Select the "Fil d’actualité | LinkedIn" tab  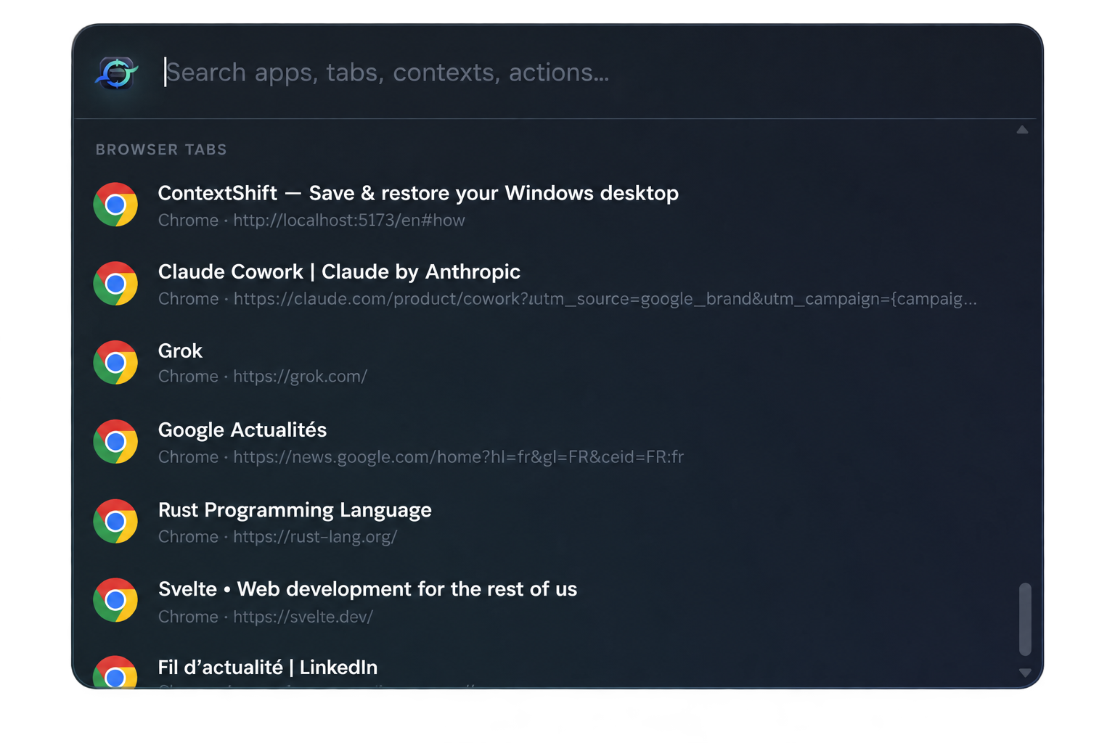point(268,668)
